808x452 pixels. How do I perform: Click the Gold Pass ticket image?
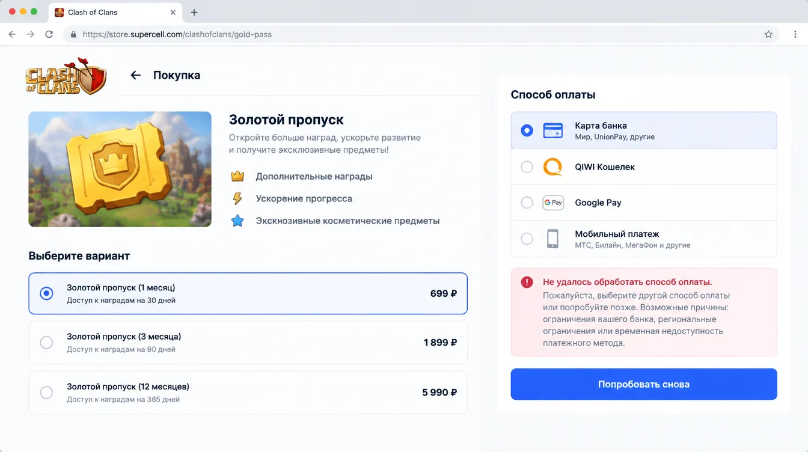coord(120,169)
